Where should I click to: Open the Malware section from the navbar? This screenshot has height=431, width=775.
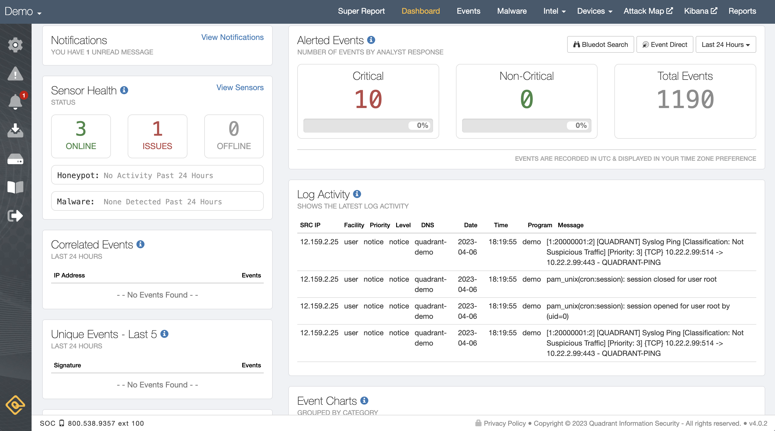(x=512, y=11)
